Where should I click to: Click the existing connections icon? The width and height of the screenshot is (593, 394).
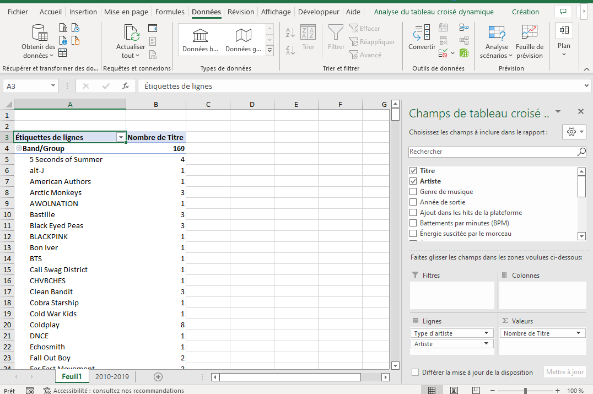tap(76, 40)
